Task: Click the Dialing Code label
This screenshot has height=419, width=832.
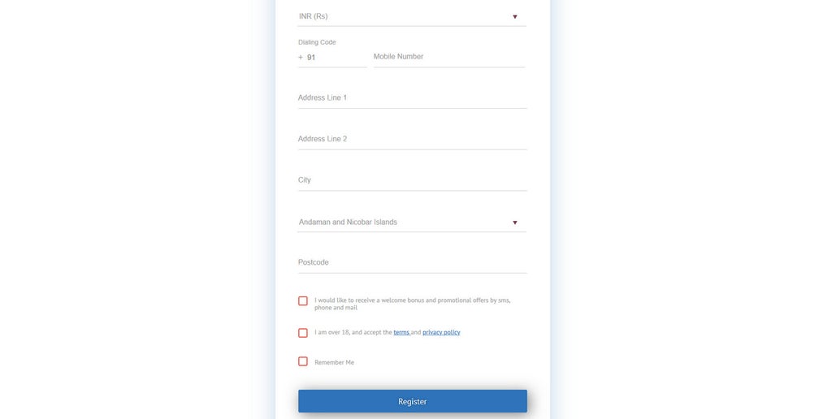Action: (x=317, y=42)
